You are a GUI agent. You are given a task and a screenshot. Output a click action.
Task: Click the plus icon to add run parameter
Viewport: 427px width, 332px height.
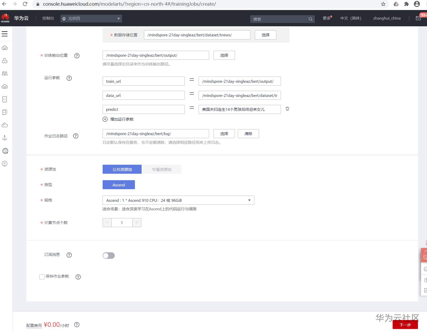[x=105, y=119]
